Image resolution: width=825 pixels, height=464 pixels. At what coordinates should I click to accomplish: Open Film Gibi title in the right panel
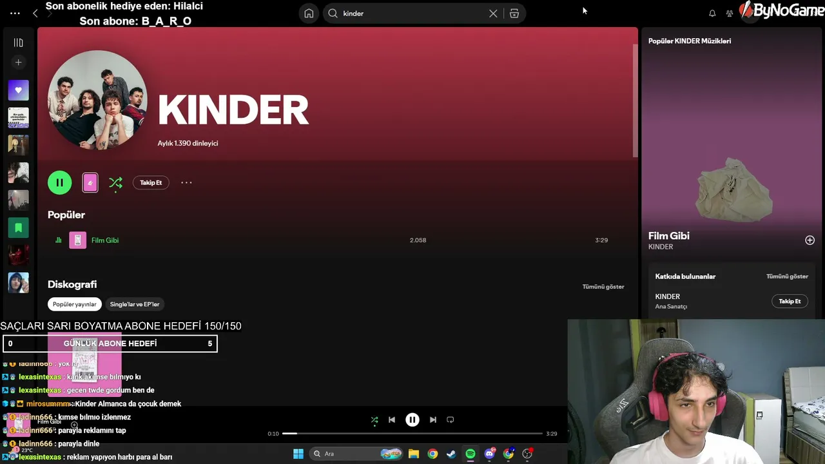[669, 236]
